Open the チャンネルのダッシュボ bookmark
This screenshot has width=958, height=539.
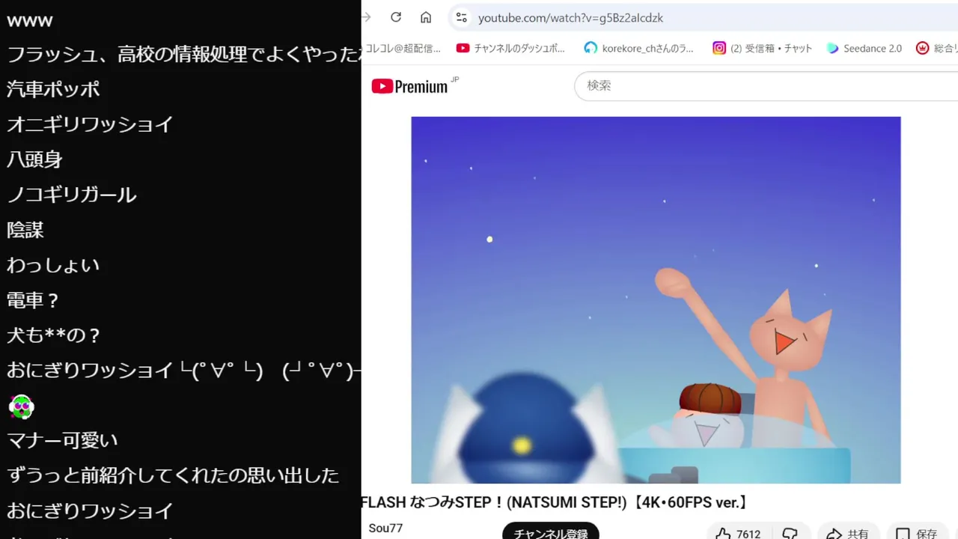[x=510, y=49]
